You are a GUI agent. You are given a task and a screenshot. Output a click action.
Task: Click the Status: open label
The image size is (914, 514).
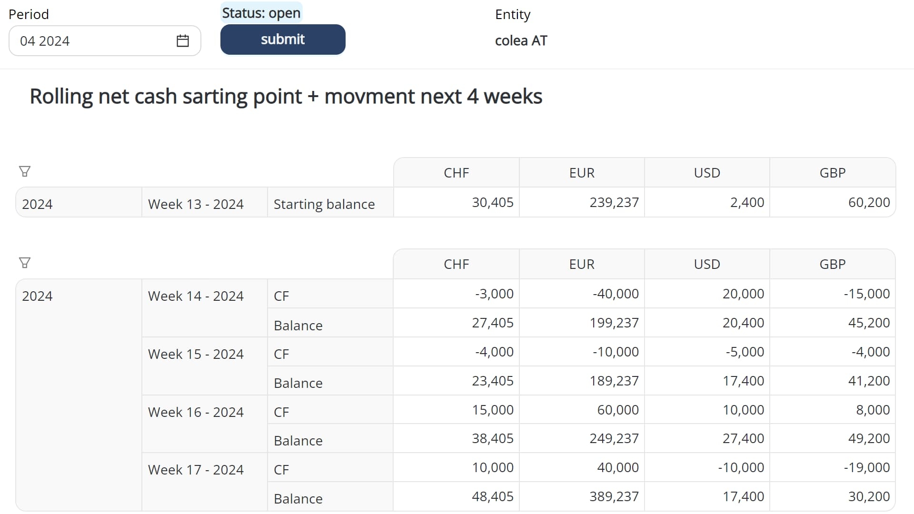261,13
